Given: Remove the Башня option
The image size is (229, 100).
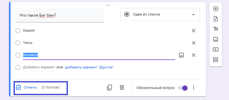Looking at the screenshot, I should click(193, 31).
